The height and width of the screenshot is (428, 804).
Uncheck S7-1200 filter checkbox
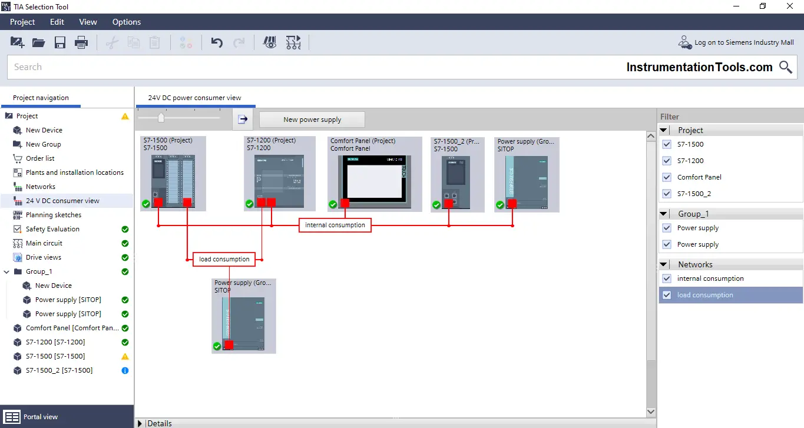click(x=667, y=161)
